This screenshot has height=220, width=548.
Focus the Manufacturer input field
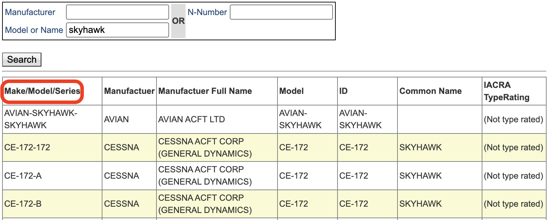[118, 12]
